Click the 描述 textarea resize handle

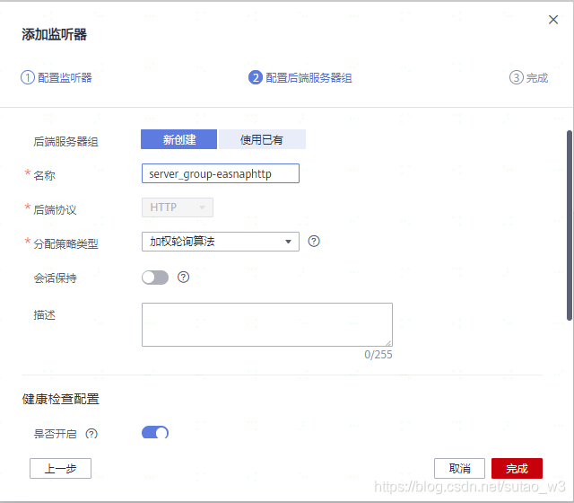tap(388, 343)
